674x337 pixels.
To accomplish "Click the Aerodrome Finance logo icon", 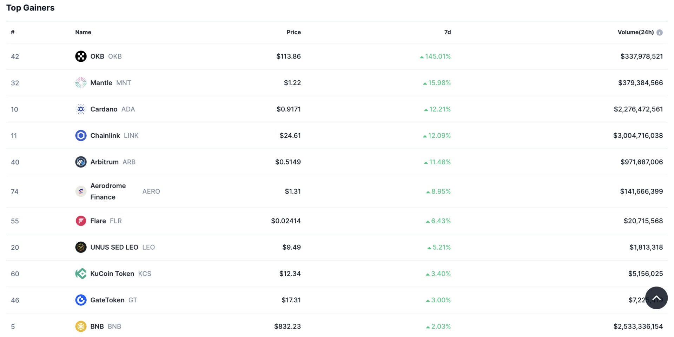I will pyautogui.click(x=81, y=191).
